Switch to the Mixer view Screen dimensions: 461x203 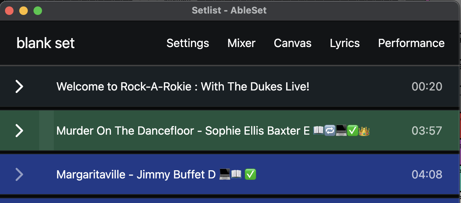[241, 43]
